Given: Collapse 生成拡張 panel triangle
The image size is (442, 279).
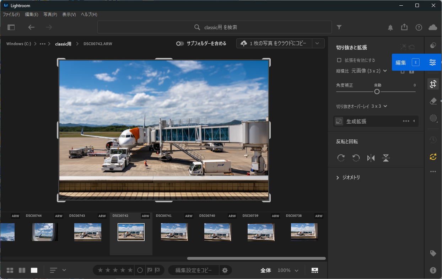Looking at the screenshot, I should point(414,121).
